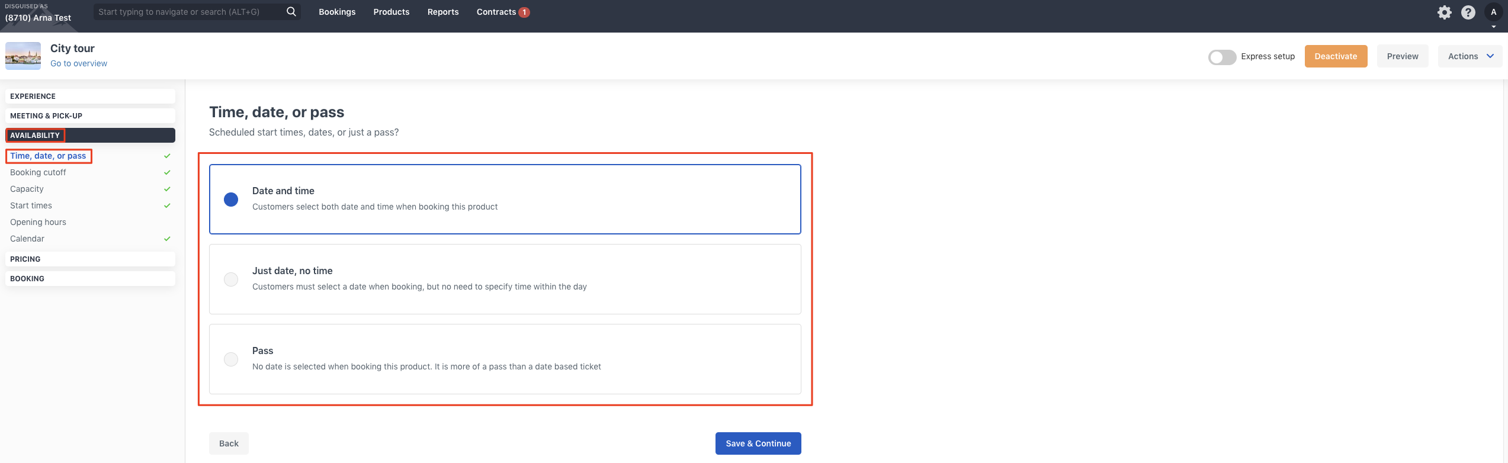Click the green check next to Calendar

pos(167,239)
